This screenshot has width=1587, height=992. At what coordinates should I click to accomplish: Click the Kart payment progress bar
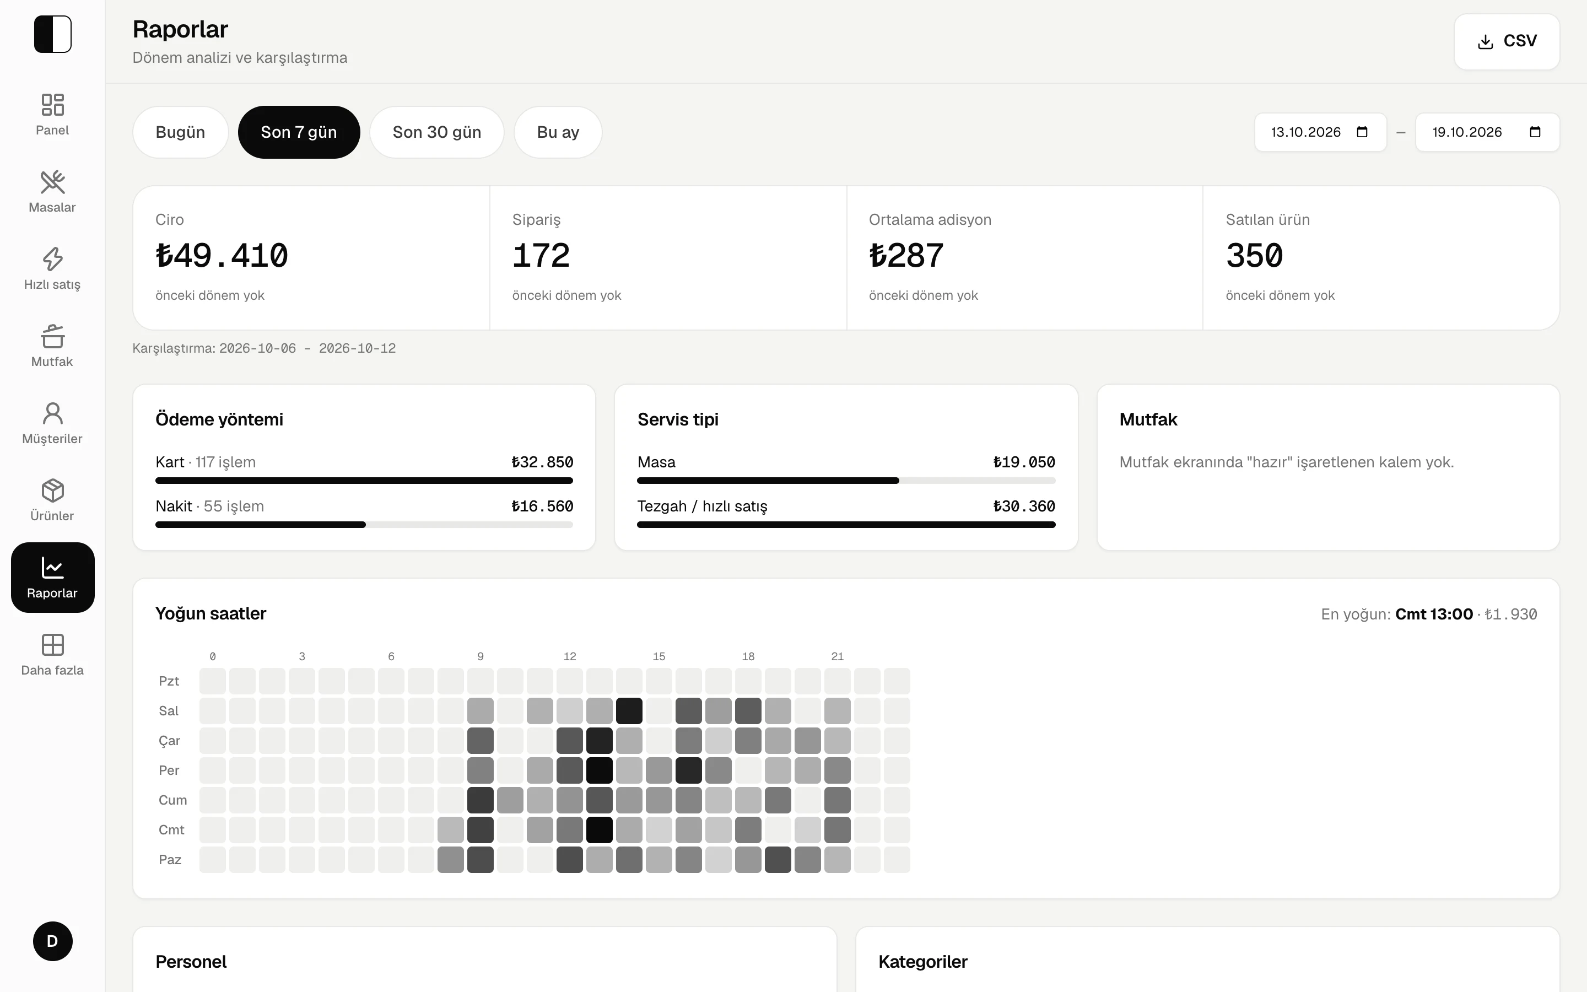(x=364, y=481)
